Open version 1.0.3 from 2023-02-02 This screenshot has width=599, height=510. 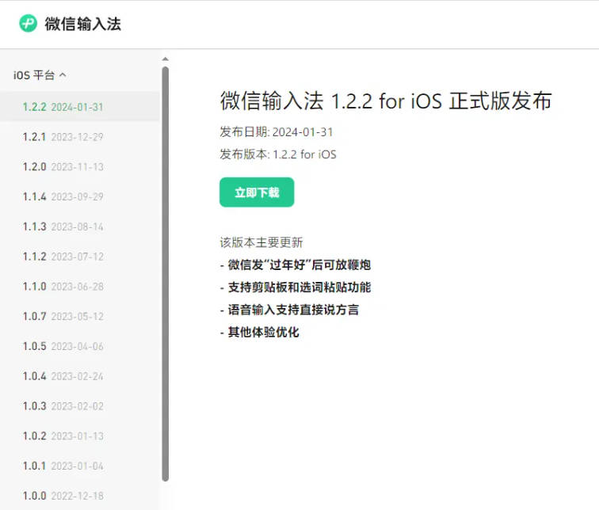[x=80, y=405]
